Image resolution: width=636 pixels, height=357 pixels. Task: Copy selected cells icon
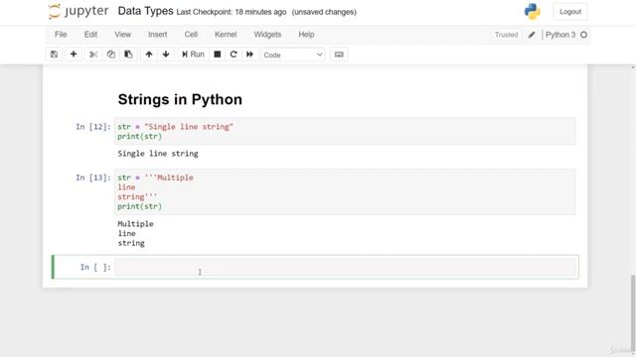110,55
